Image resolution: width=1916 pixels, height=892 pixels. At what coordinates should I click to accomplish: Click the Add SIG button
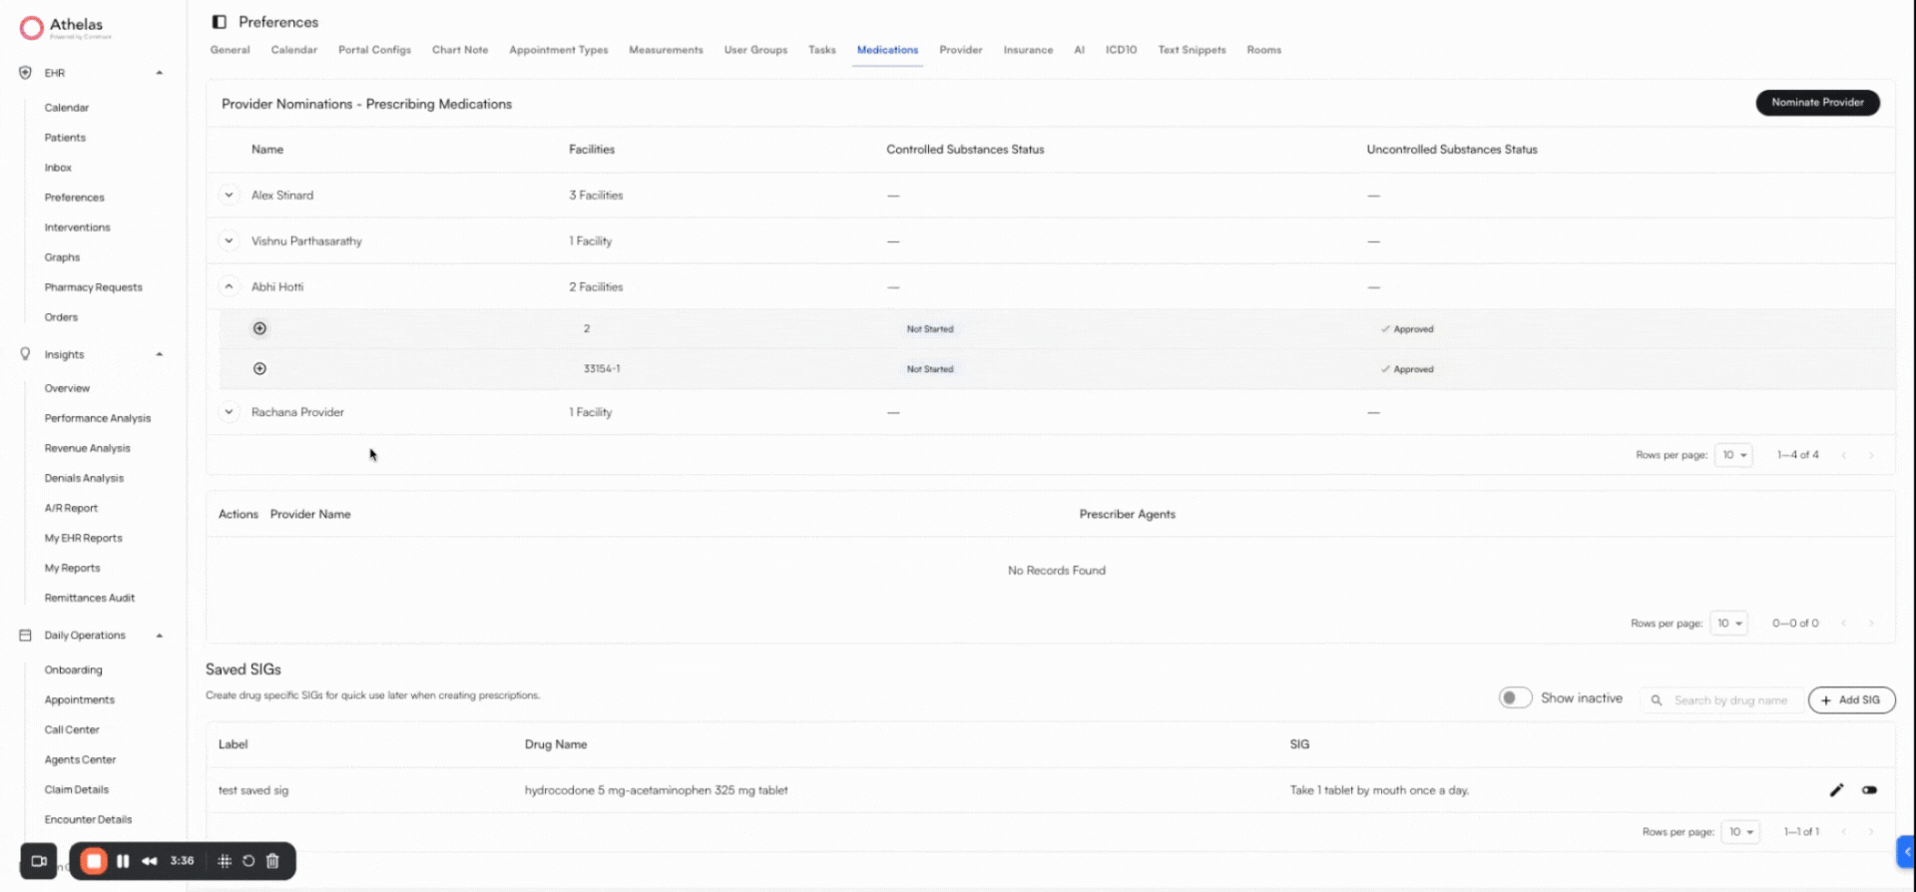tap(1851, 700)
